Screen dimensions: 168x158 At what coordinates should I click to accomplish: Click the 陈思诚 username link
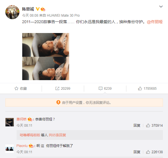[28, 9]
